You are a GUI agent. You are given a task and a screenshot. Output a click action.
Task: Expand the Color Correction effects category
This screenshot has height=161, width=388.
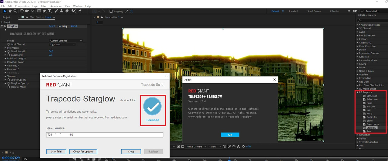(x=358, y=46)
